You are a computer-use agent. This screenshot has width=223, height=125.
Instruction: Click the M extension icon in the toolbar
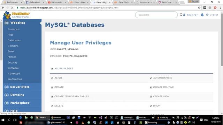pyautogui.click(x=205, y=8)
